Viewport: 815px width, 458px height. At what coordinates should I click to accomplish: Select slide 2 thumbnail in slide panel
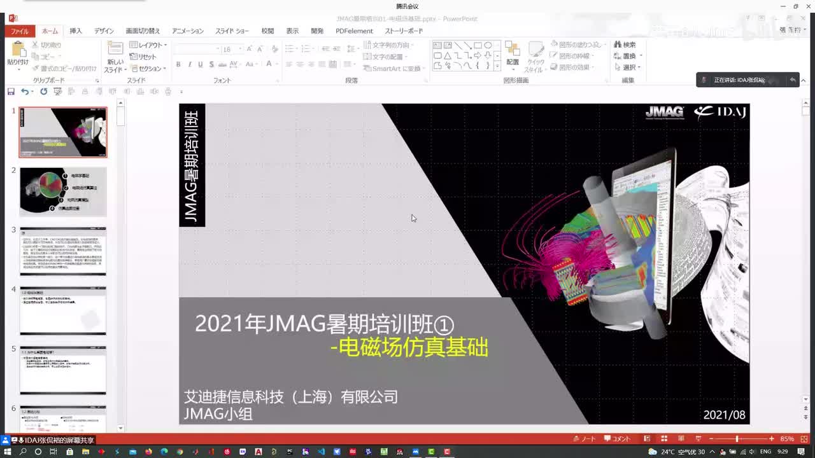[x=63, y=191]
